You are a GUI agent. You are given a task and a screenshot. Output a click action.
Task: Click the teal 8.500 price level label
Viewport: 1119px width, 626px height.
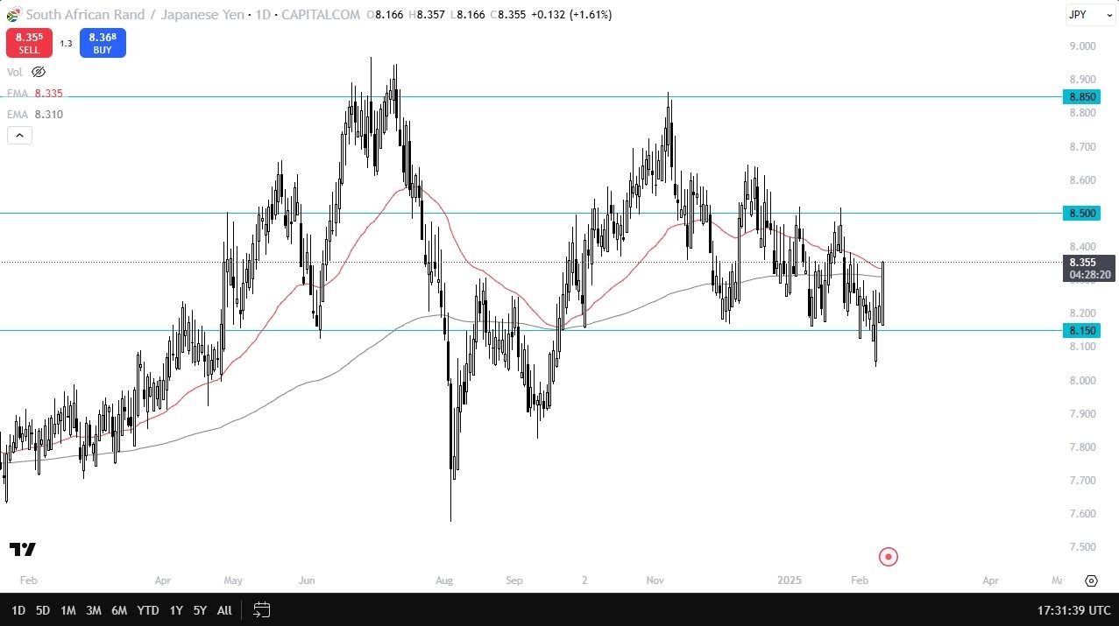[x=1080, y=213]
